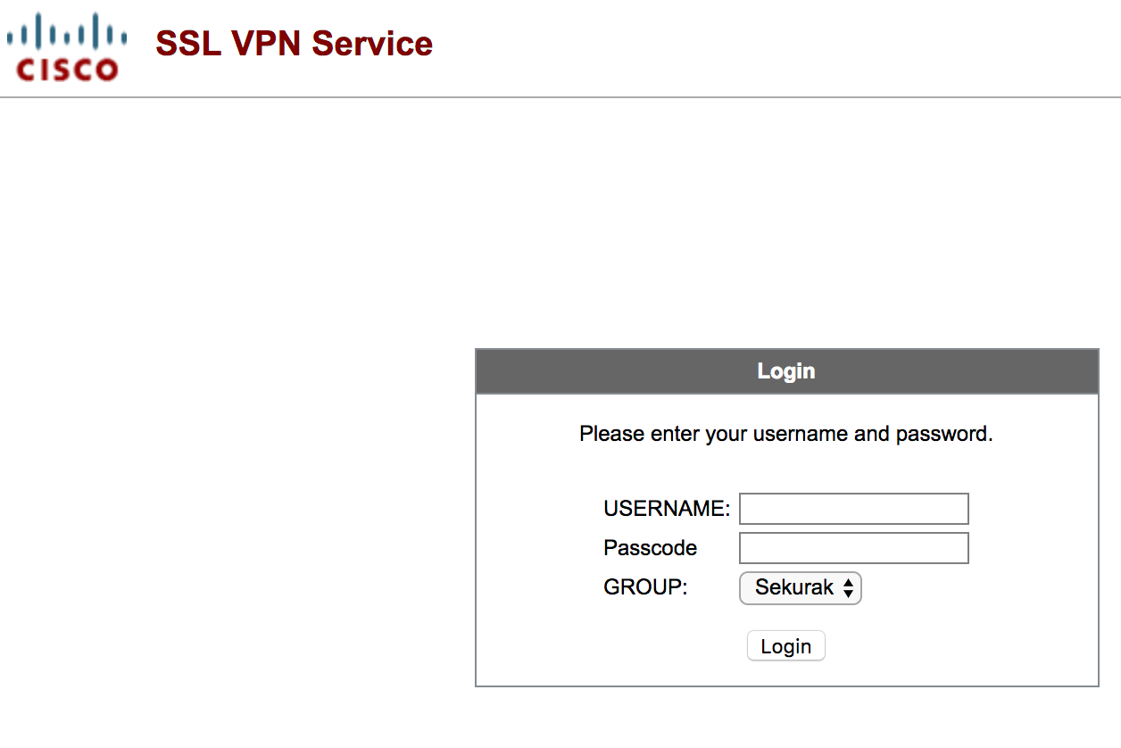Screen dimensions: 1121x748
Task: Click the 'Please enter your username and password' text
Action: 786,435
